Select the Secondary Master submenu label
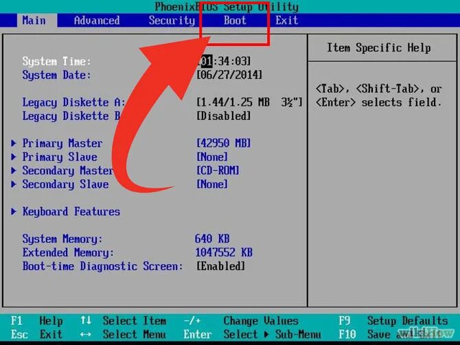This screenshot has height=345, width=460. pos(68,171)
